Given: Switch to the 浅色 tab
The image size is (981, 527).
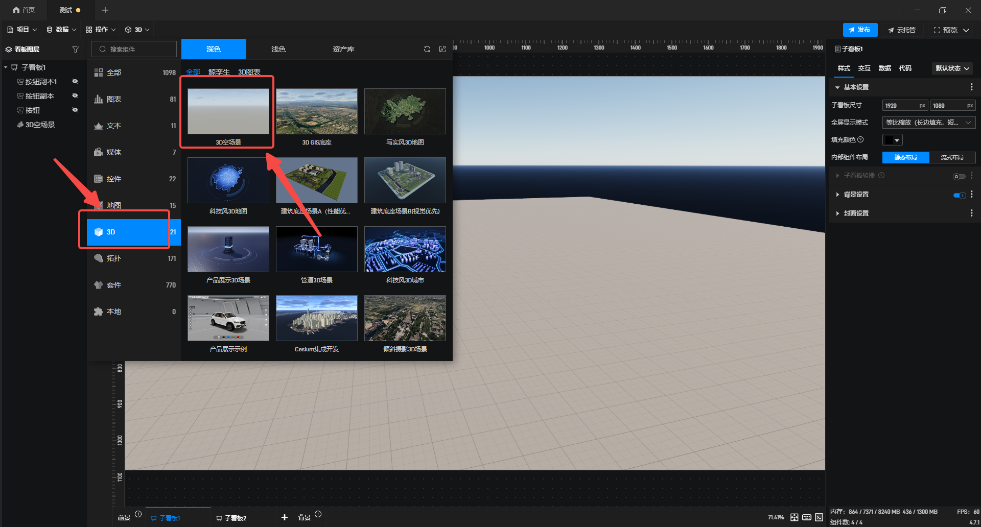Looking at the screenshot, I should [278, 49].
